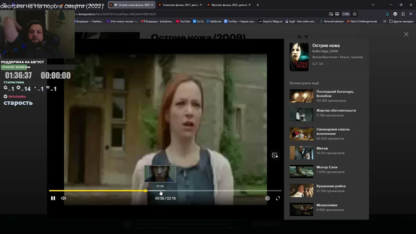Screen dimensions: 416x234
Task: Switch to the 'Фрогмен фильм, 2023' tab
Action: tap(228, 5)
